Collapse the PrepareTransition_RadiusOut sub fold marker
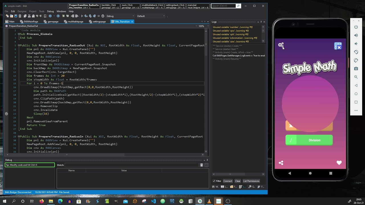This screenshot has width=365, height=205. pos(19,46)
